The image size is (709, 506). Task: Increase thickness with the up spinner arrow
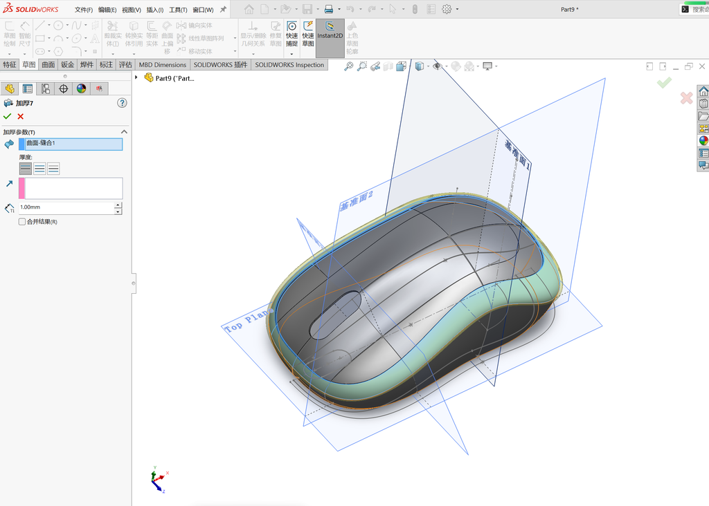tap(118, 205)
